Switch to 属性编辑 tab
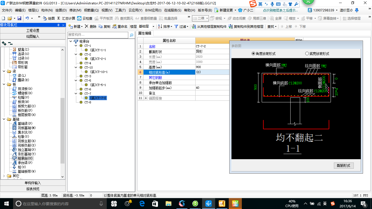372x209 pixels. pos(145,33)
